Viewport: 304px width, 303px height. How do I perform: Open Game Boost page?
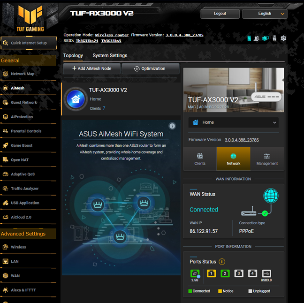point(22,145)
